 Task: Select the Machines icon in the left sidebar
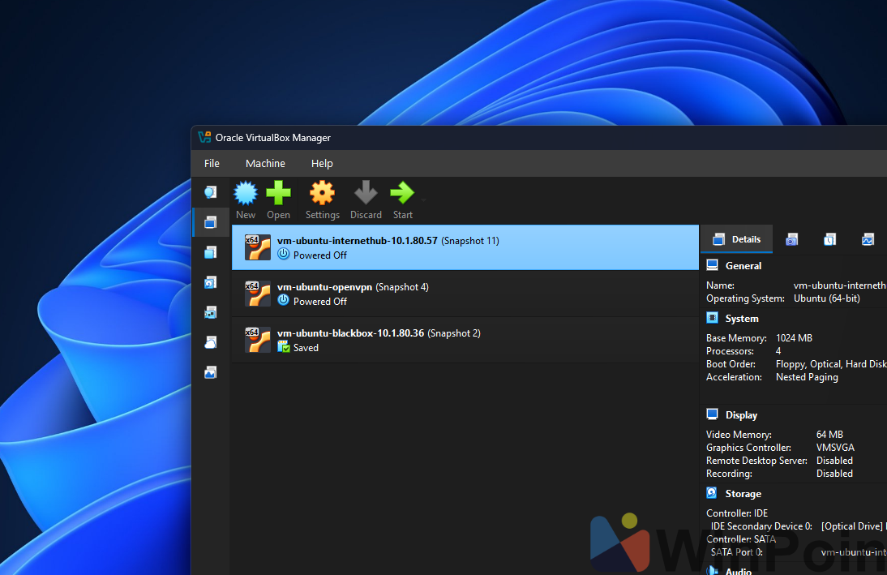pos(210,222)
